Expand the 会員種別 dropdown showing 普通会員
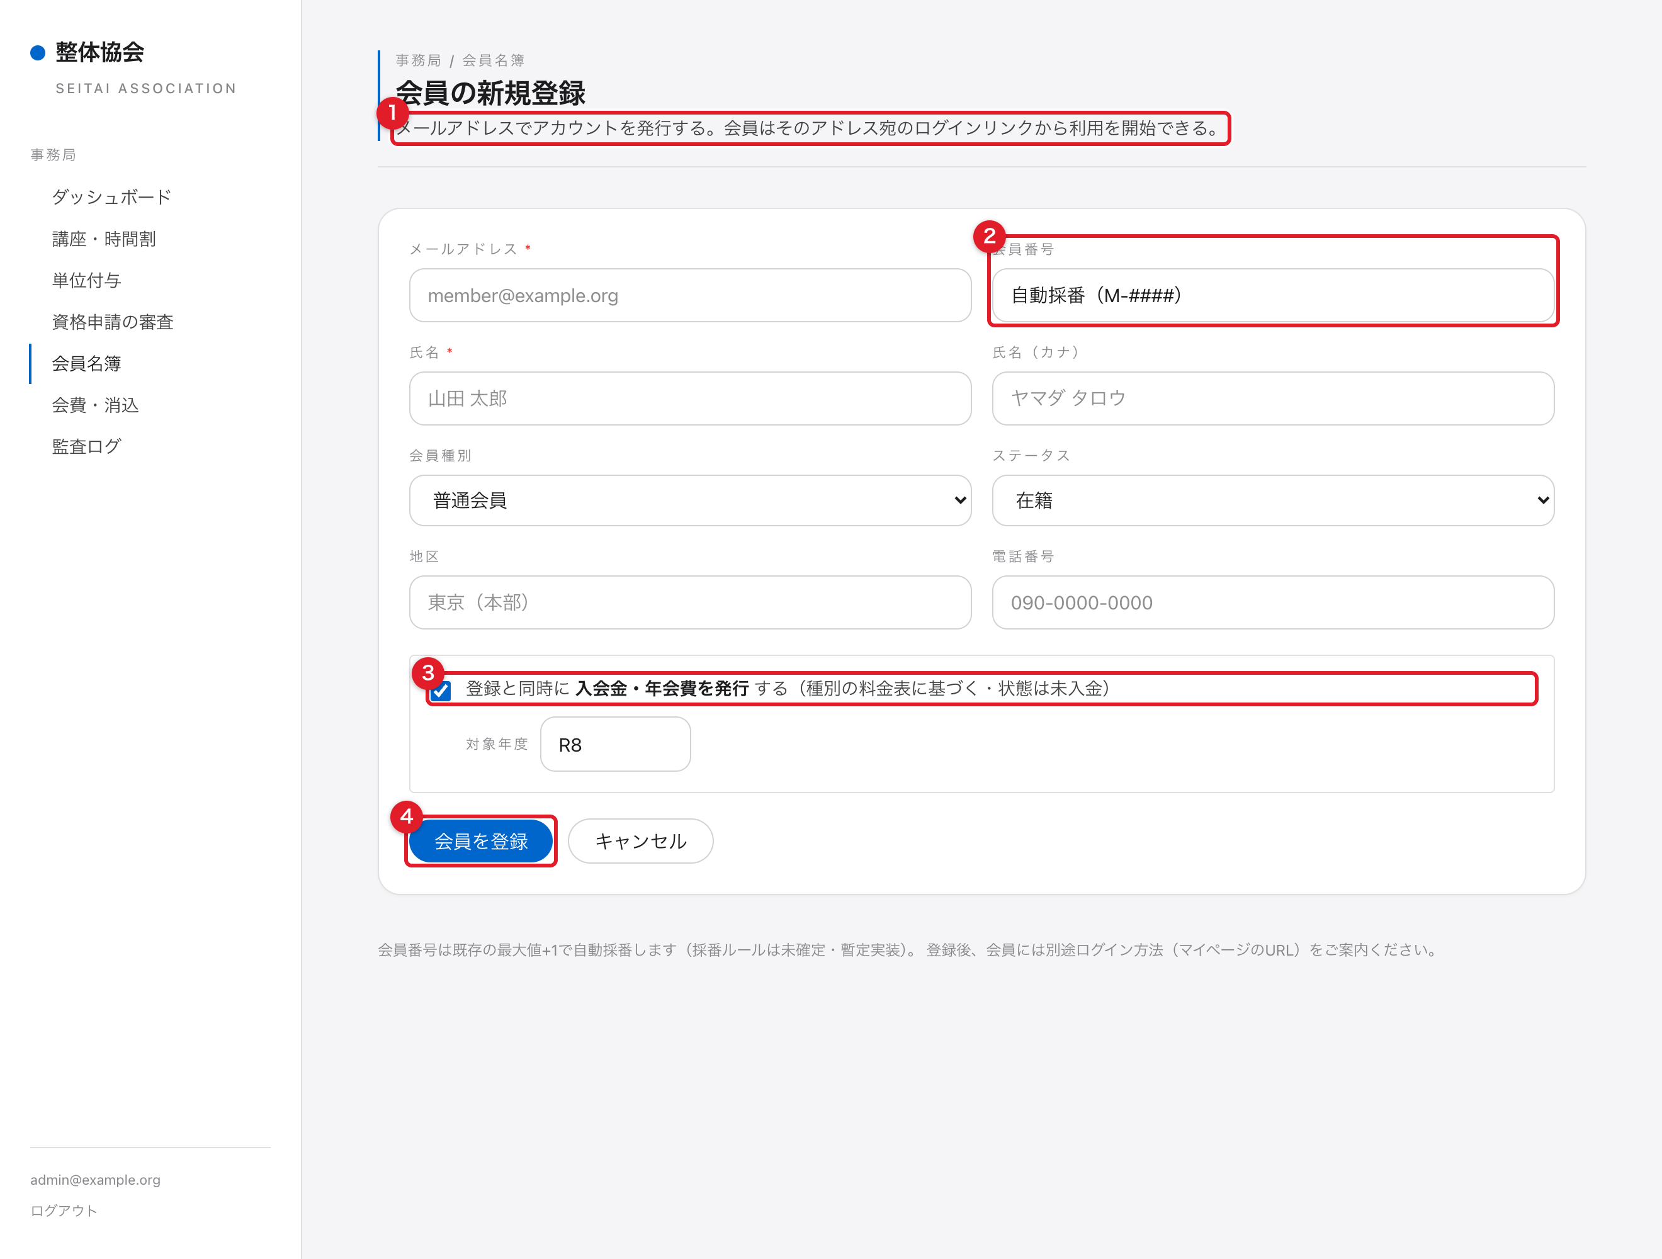Viewport: 1662px width, 1259px height. point(690,500)
